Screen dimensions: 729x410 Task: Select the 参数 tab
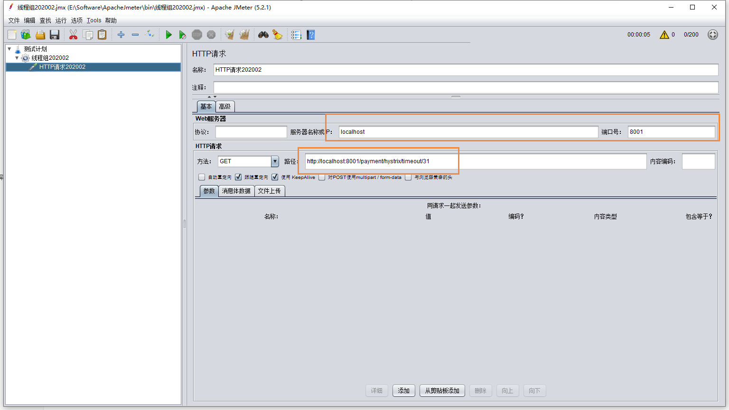coord(209,191)
